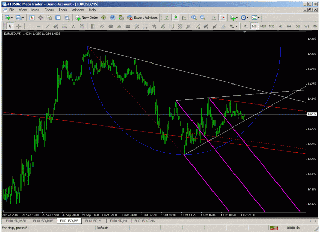Open the Data Window panel
Viewport: 320px width, 232px height.
(40, 18)
